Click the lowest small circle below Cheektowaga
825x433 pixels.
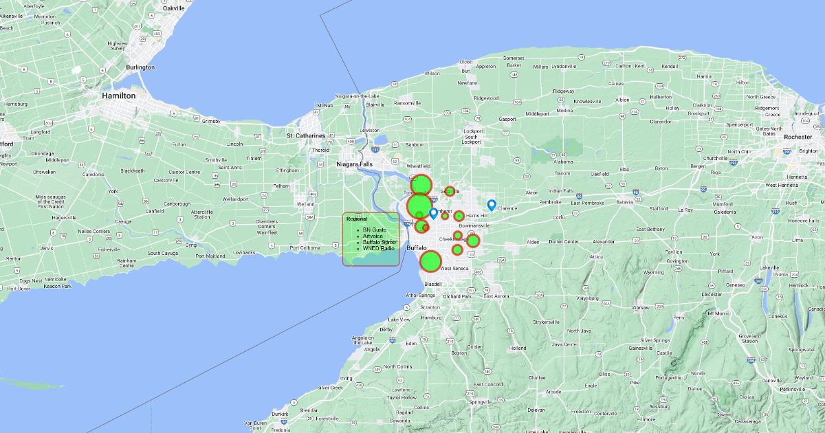(457, 249)
